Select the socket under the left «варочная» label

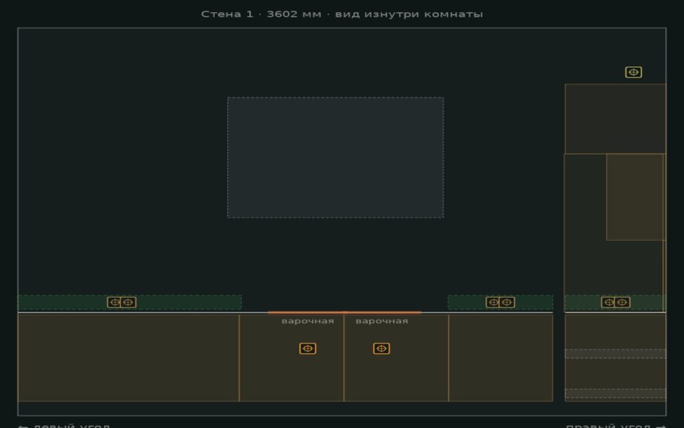(x=307, y=348)
